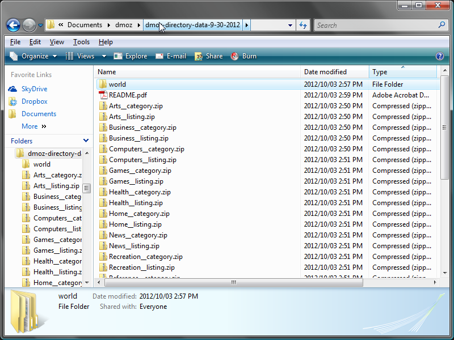Image resolution: width=454 pixels, height=340 pixels.
Task: Select the README.pdf file
Action: click(x=128, y=95)
